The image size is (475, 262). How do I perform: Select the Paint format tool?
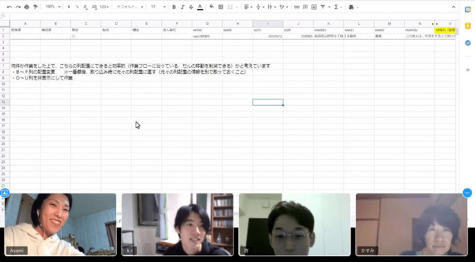pos(35,7)
